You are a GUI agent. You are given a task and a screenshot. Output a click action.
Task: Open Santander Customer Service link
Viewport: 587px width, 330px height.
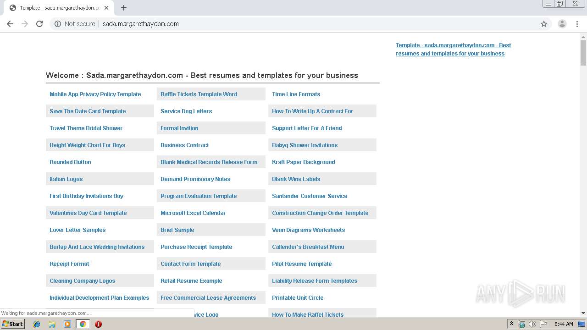[x=310, y=196]
